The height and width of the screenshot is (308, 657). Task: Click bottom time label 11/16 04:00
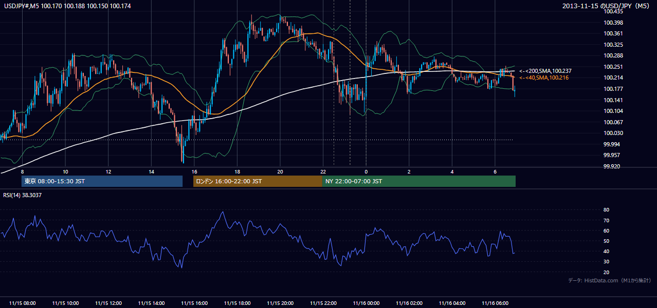click(x=452, y=303)
